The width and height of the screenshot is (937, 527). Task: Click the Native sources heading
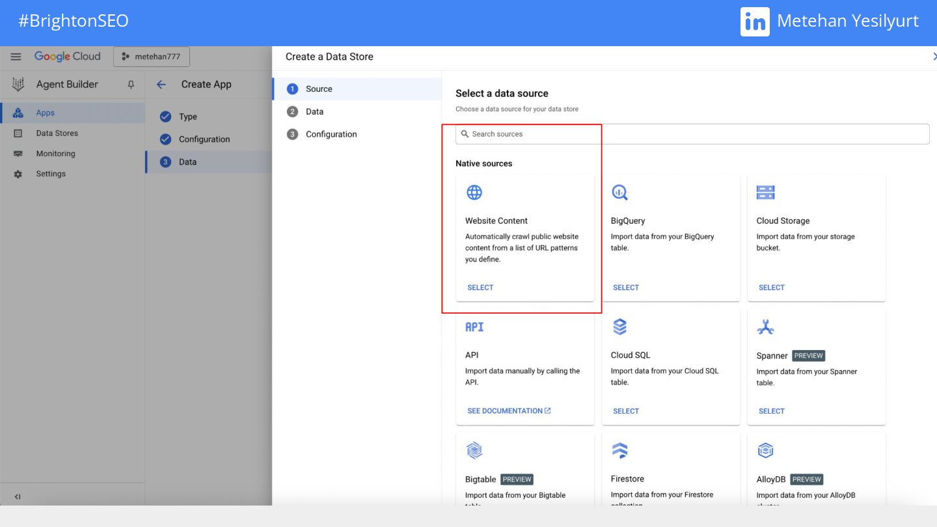(483, 163)
